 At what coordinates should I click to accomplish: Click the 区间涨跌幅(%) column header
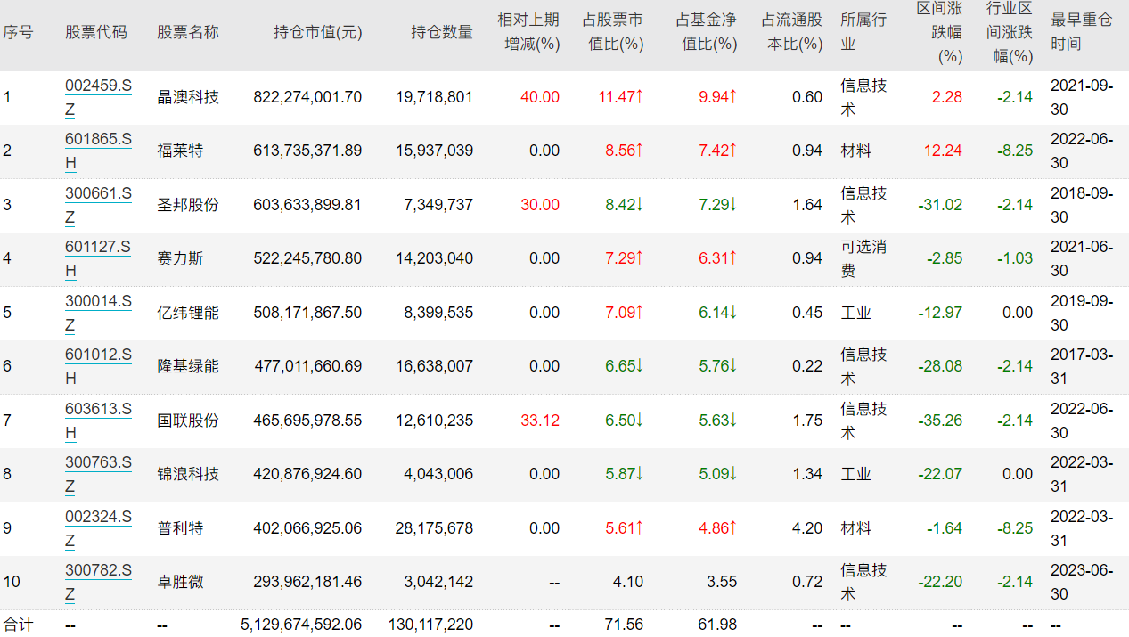[x=940, y=32]
